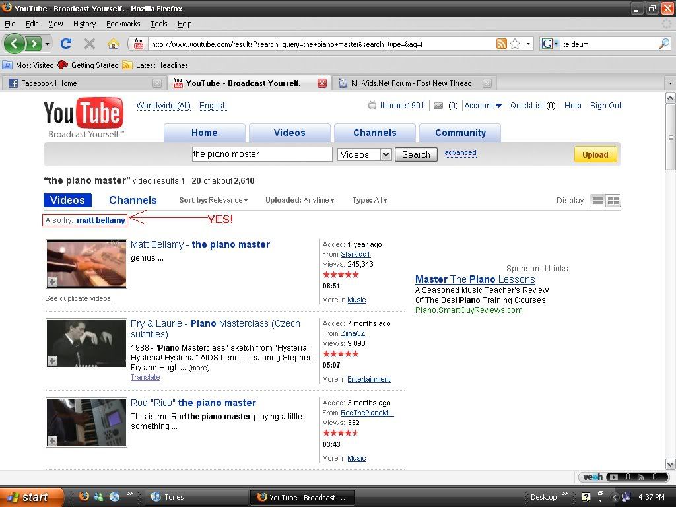
Task: Click the TV icon beside thoraxe1991
Action: click(372, 105)
